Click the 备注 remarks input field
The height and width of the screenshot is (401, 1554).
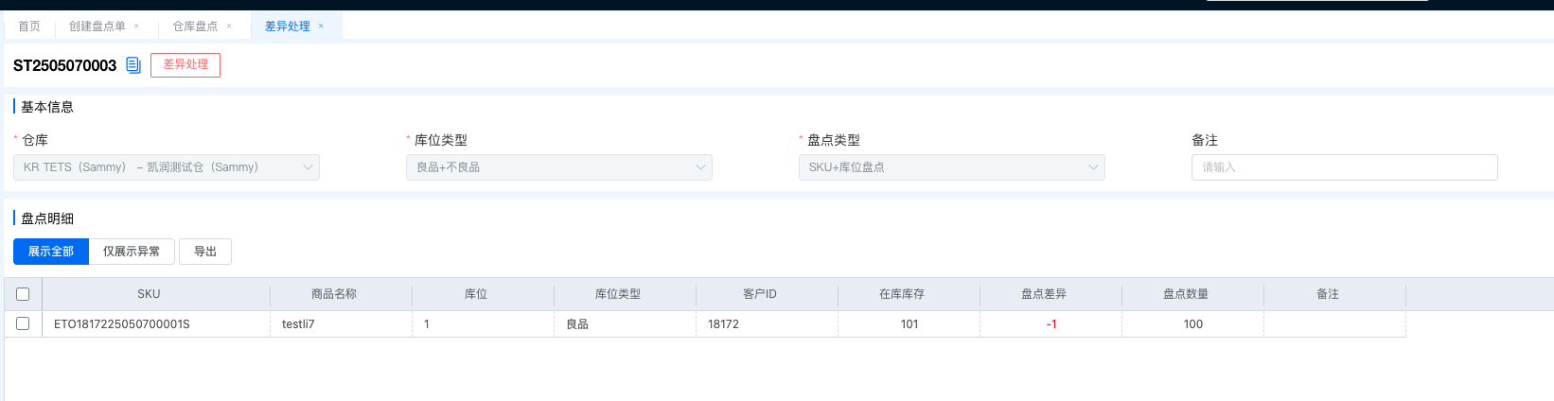pos(1344,167)
